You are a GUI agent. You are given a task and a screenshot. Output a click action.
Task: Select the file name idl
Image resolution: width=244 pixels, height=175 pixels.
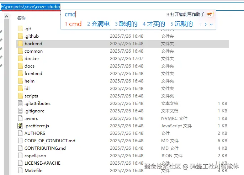pyautogui.click(x=27, y=88)
